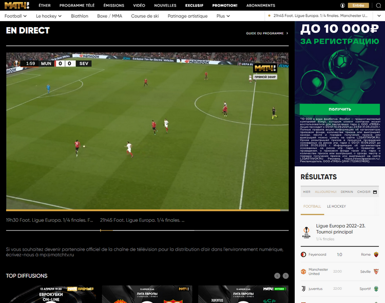Open the Abonnements menu item
This screenshot has width=385, height=303.
260,6
